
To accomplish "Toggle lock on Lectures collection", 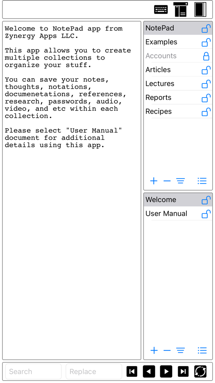I will coord(206,84).
